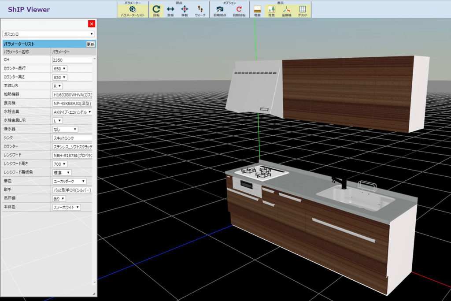Open the 扉色 ユーカリダーク dropdown
This screenshot has height=301, width=451.
click(69, 181)
